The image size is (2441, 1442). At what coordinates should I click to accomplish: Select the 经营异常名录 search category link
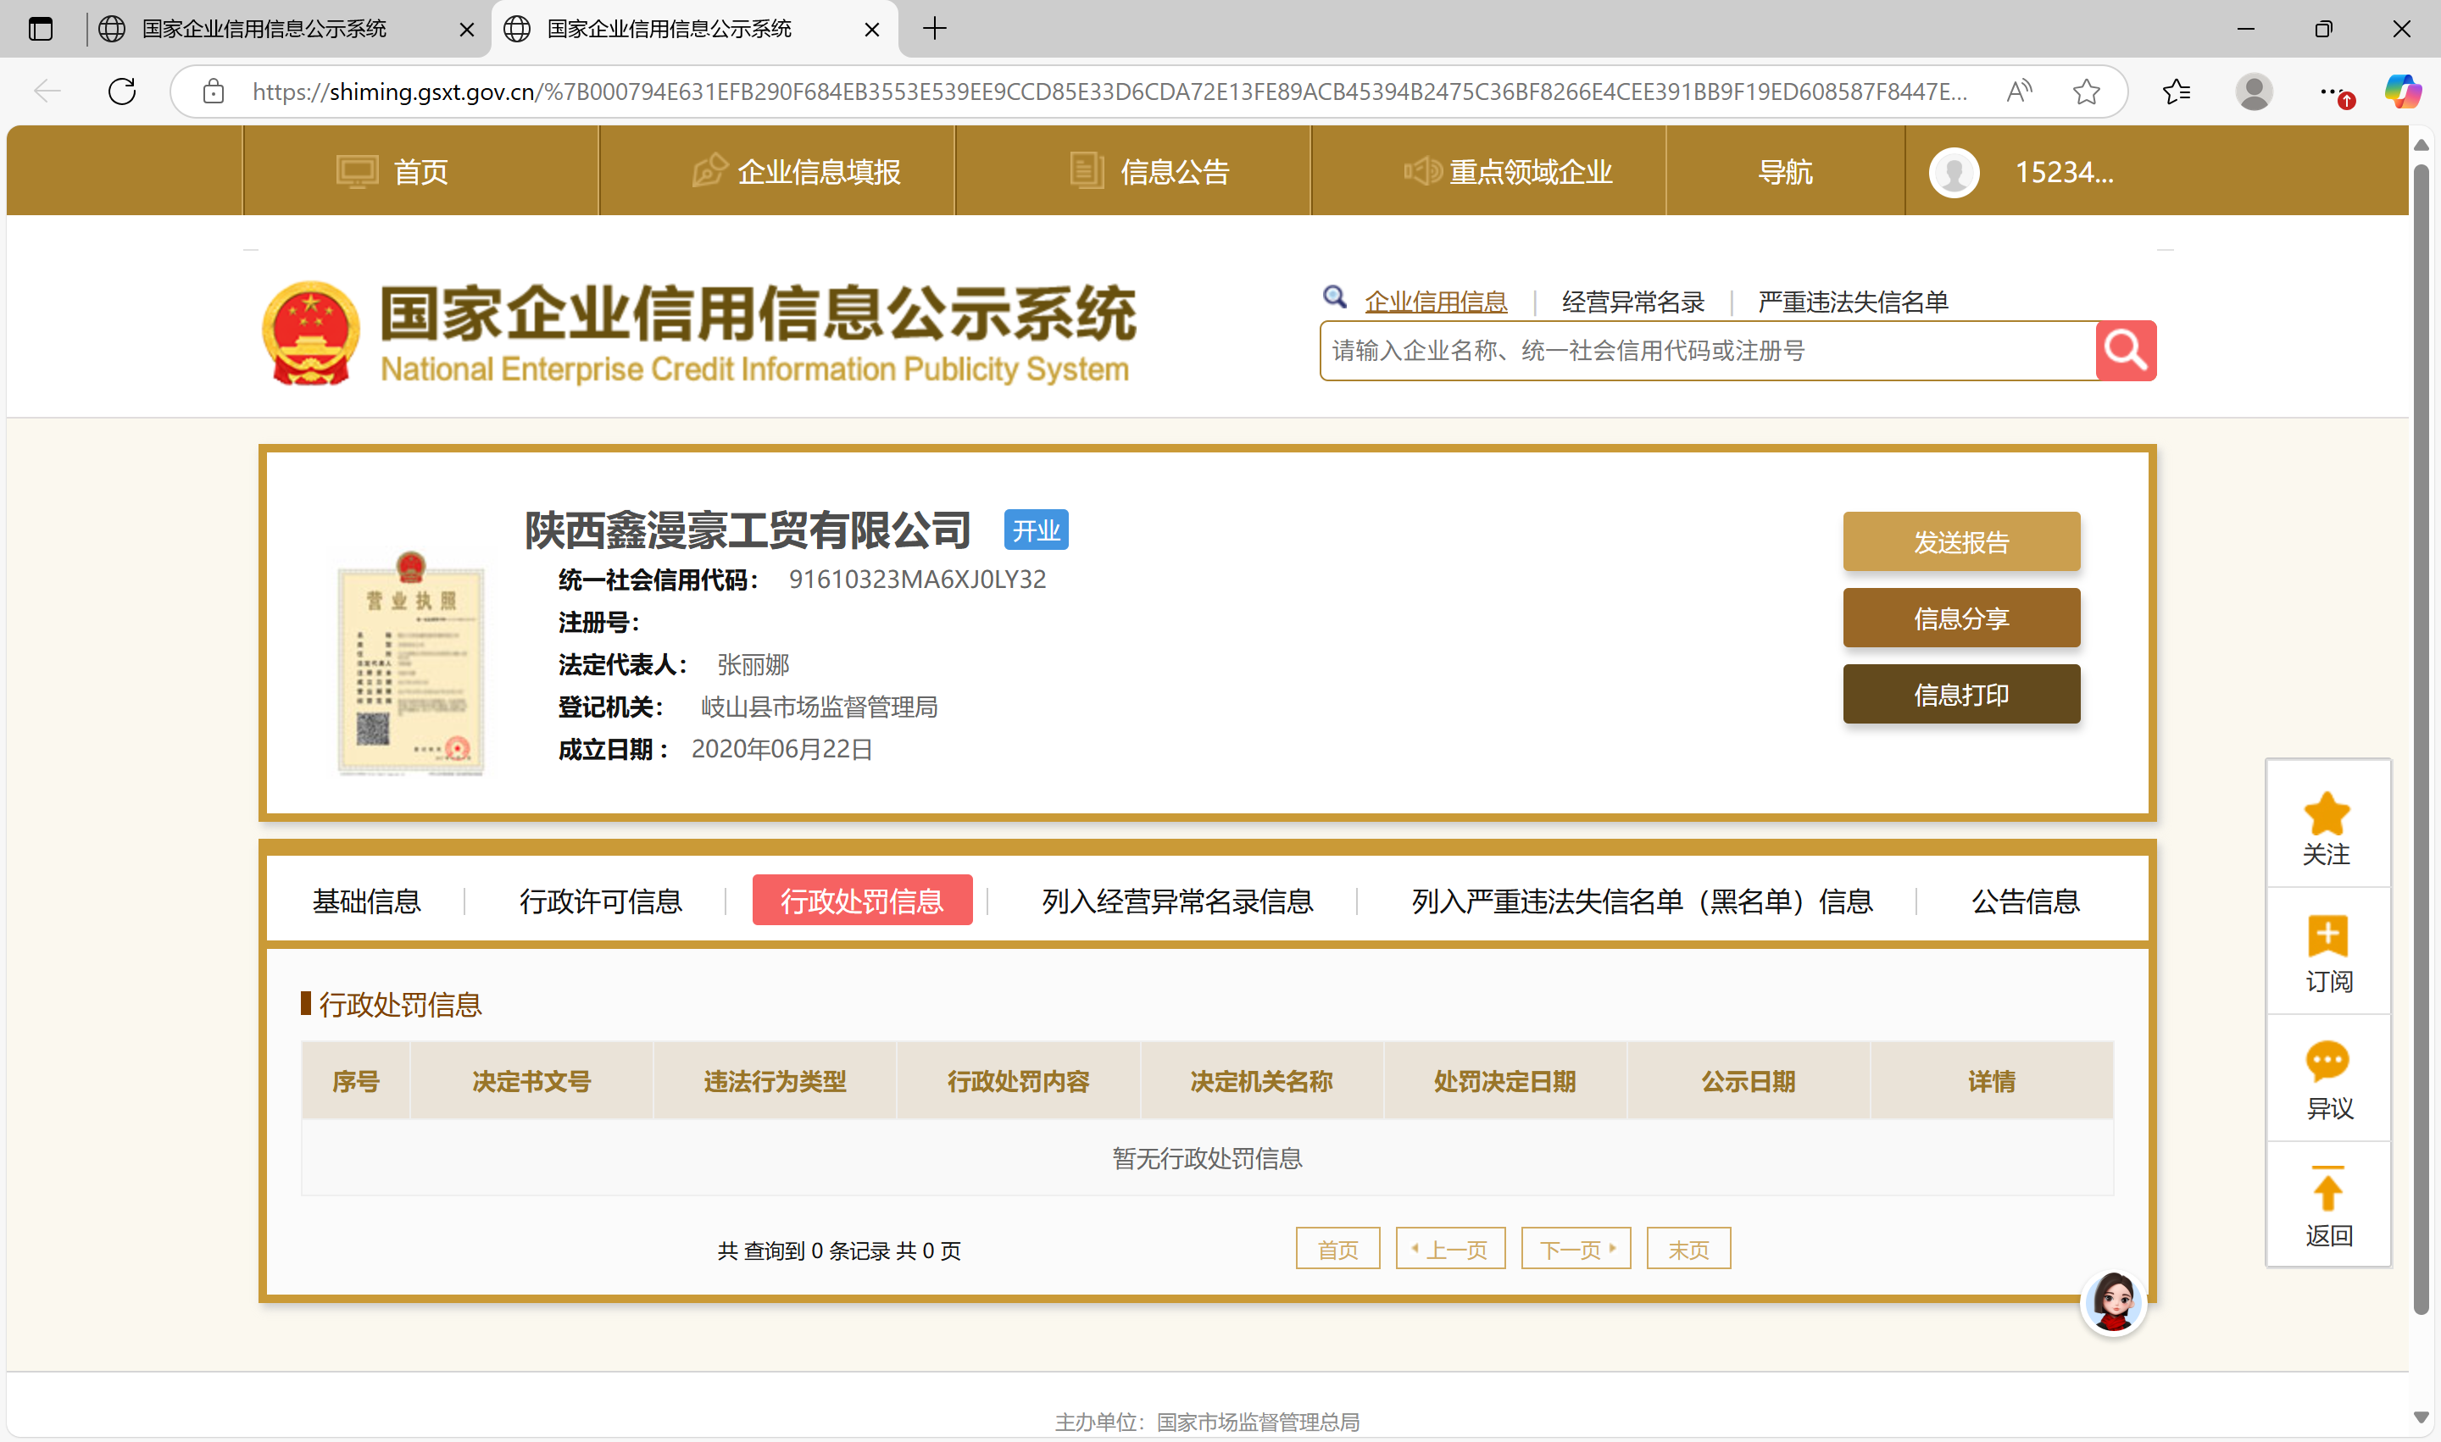(1632, 302)
